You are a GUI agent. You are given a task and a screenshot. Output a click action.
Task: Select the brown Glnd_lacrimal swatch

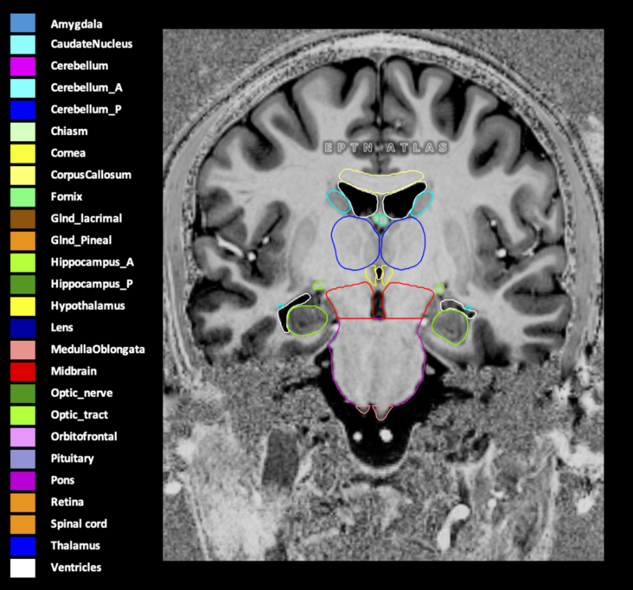click(x=22, y=219)
